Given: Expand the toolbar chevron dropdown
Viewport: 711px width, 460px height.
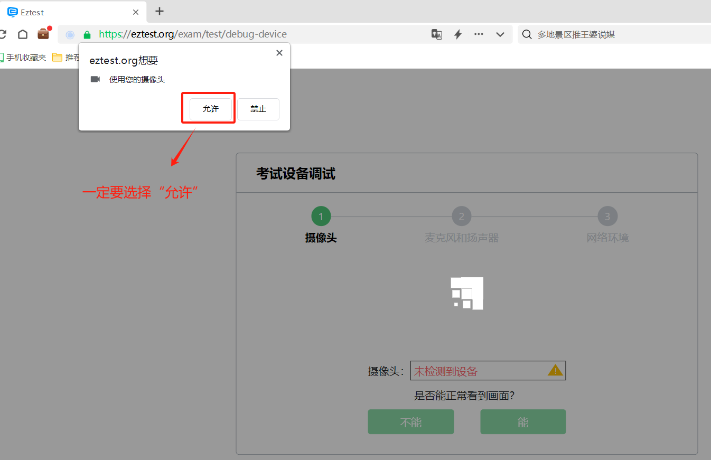Looking at the screenshot, I should click(500, 34).
